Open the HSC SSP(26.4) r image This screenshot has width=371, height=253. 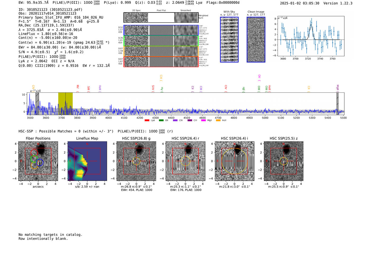[x=185, y=161]
